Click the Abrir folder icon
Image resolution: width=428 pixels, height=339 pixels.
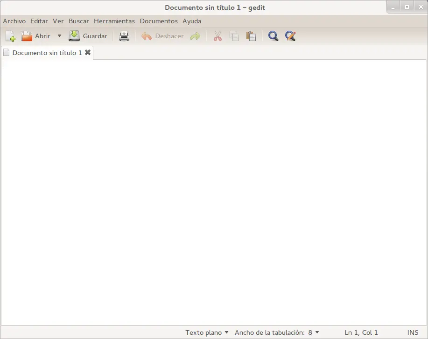[x=27, y=36]
